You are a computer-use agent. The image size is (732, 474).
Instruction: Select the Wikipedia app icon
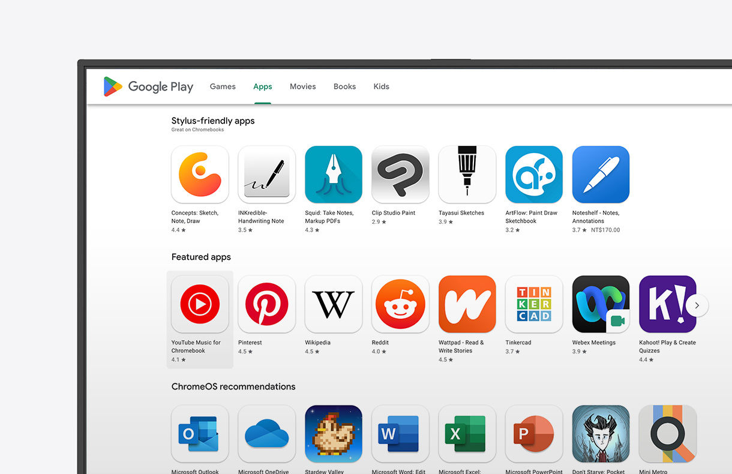(333, 304)
